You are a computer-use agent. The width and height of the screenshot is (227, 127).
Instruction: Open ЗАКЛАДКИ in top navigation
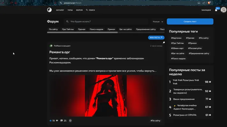[206, 10]
